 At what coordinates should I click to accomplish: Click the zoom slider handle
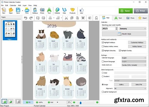pyautogui.click(x=80, y=103)
